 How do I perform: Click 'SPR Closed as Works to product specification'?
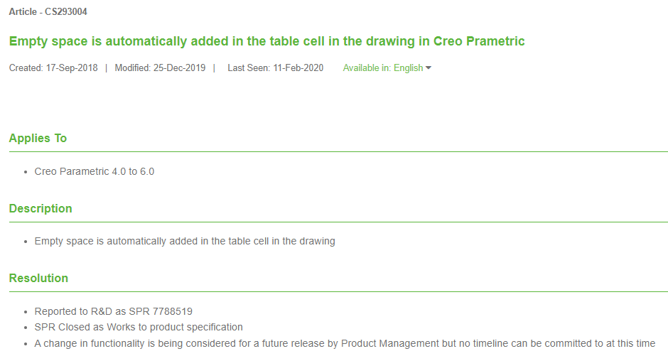tap(139, 327)
